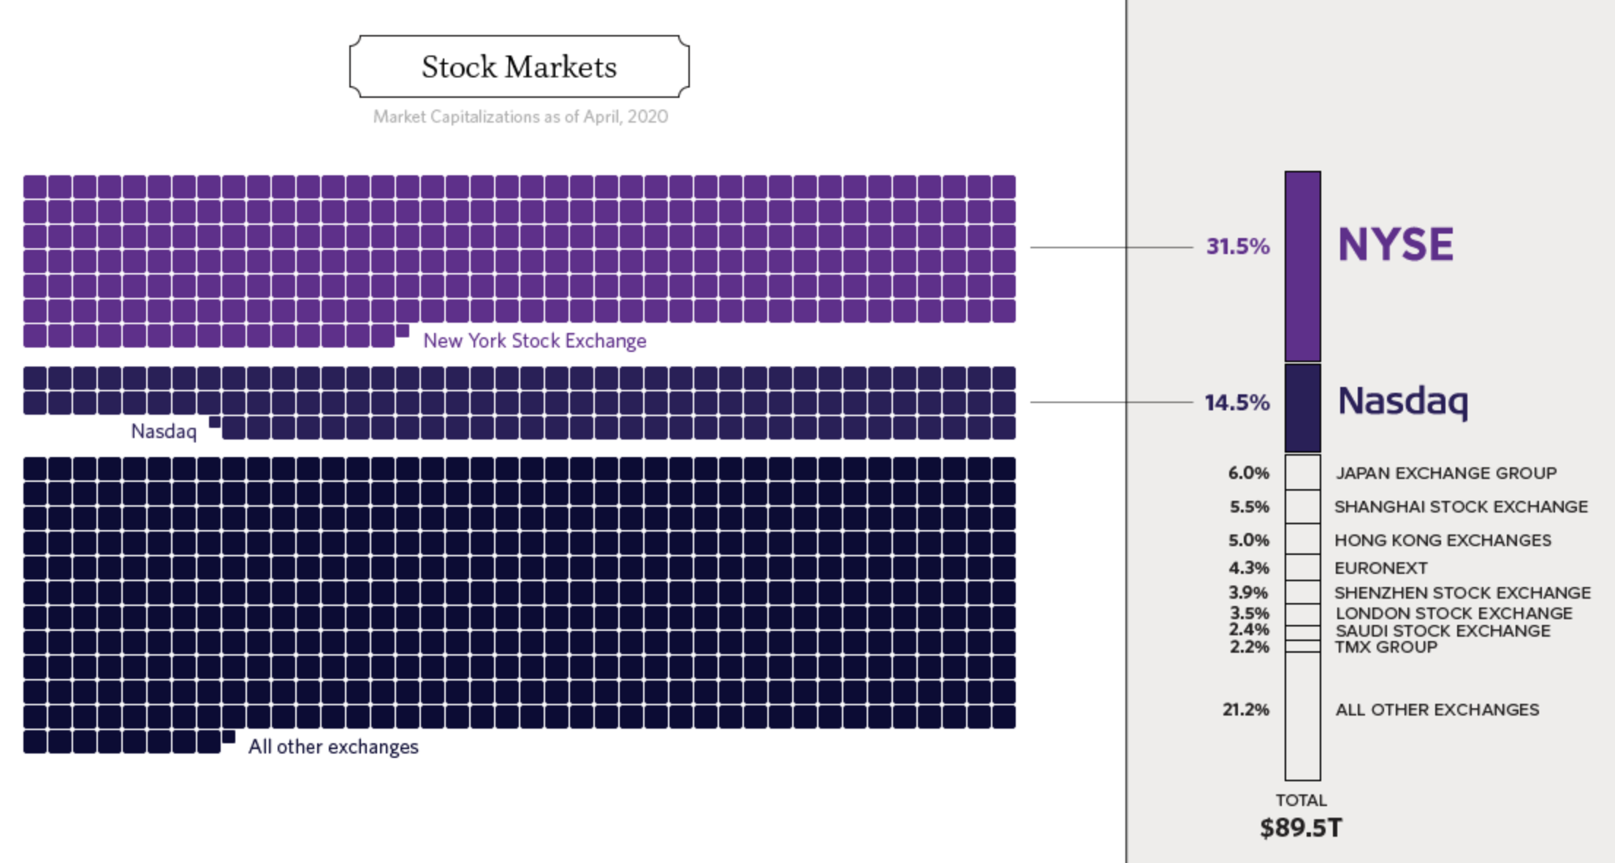Click the 14.5% percentage label
This screenshot has width=1615, height=863.
[1236, 402]
